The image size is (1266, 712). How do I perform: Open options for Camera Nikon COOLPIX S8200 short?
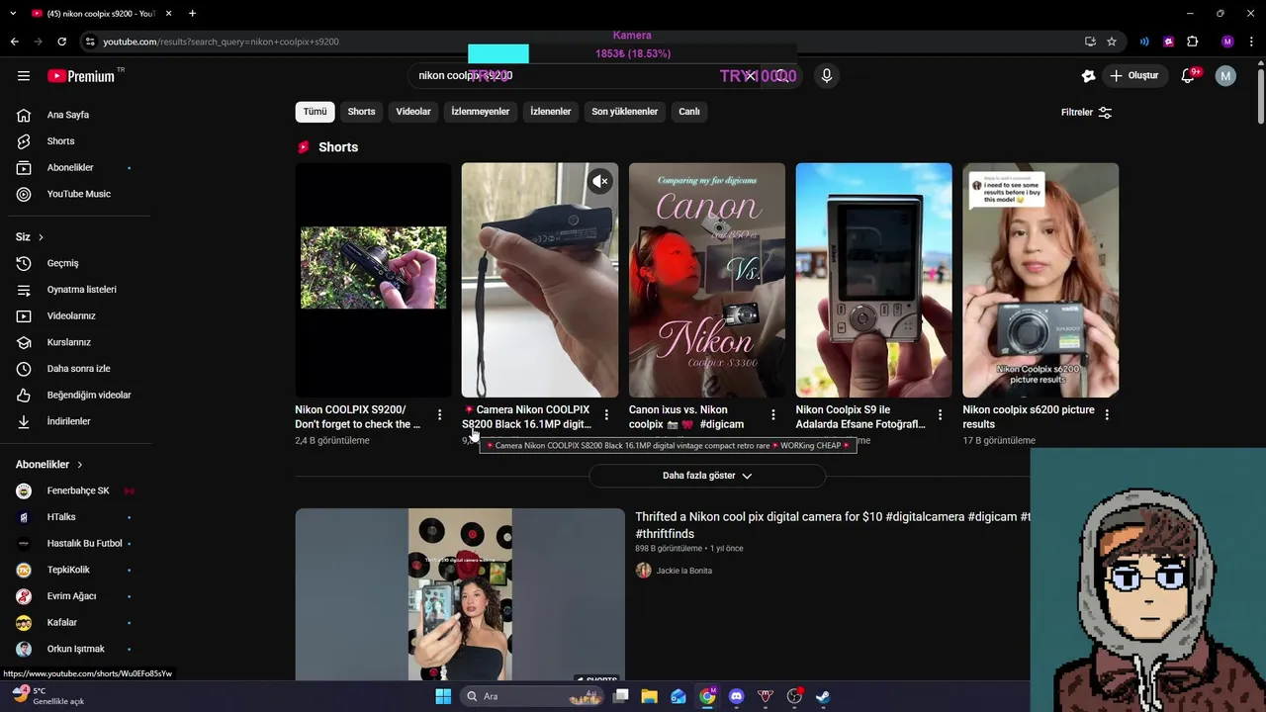pyautogui.click(x=606, y=415)
